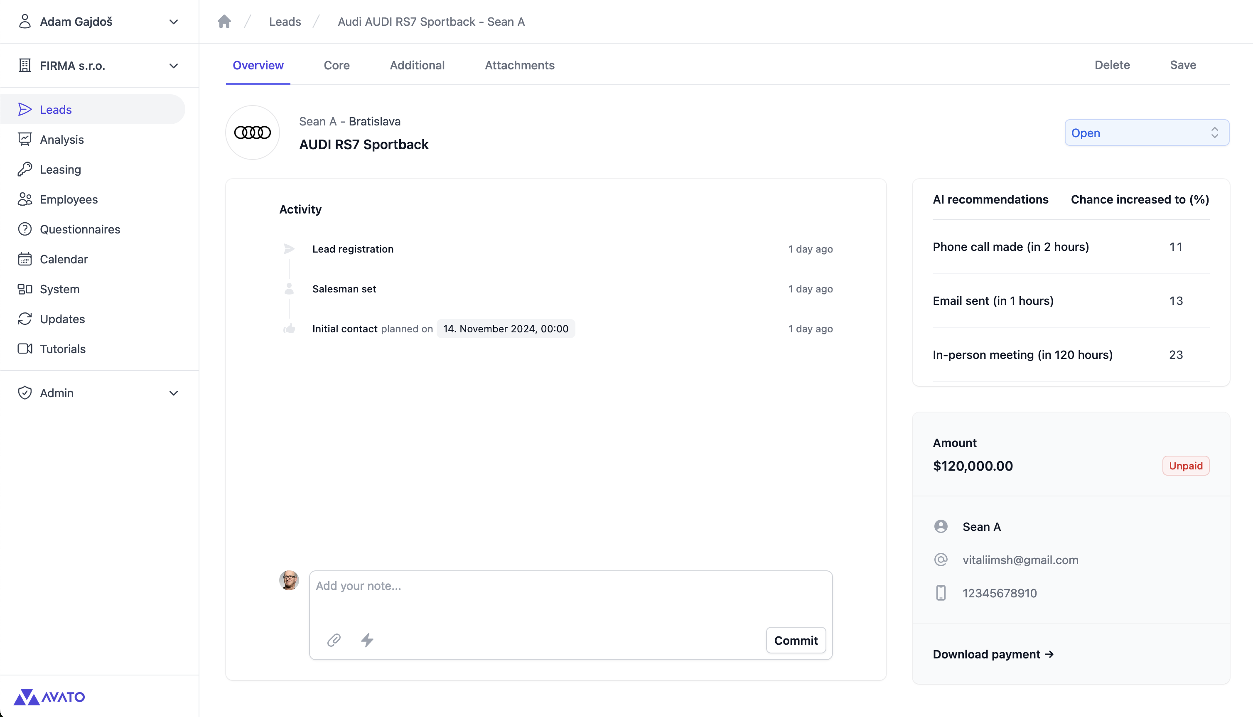Click the Audi logo avatar

[253, 133]
